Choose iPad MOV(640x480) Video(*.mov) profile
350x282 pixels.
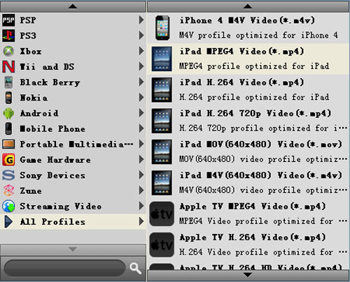point(248,151)
